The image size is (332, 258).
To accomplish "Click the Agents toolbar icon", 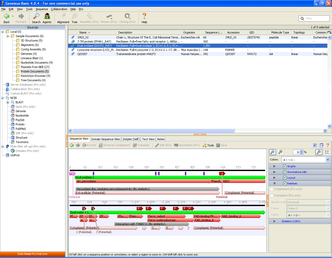I will (47, 18).
